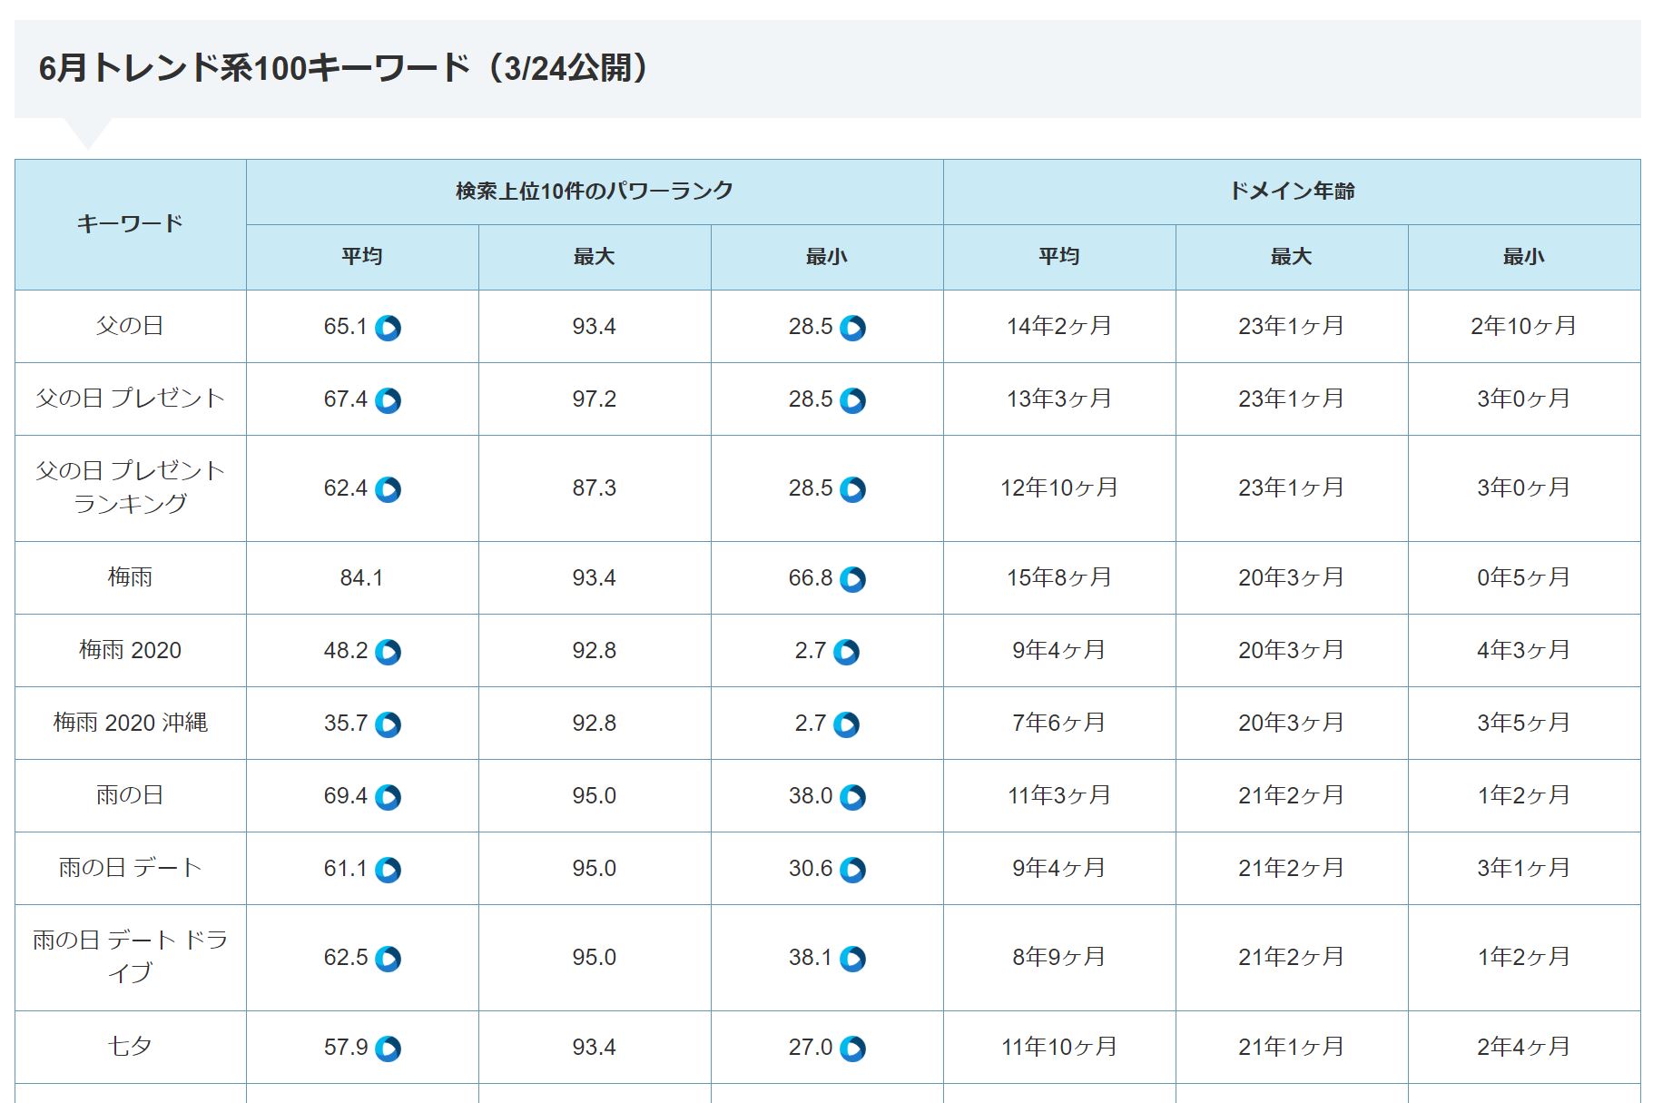The image size is (1663, 1103).
Task: Click the icon beside 梅雨 2020 沖縄 minimum 2.7
Action: 846,724
